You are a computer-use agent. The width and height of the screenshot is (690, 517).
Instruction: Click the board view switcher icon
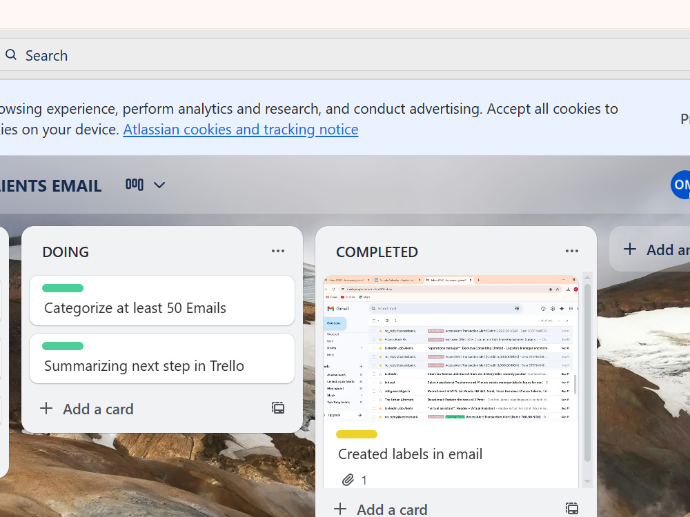tap(135, 185)
